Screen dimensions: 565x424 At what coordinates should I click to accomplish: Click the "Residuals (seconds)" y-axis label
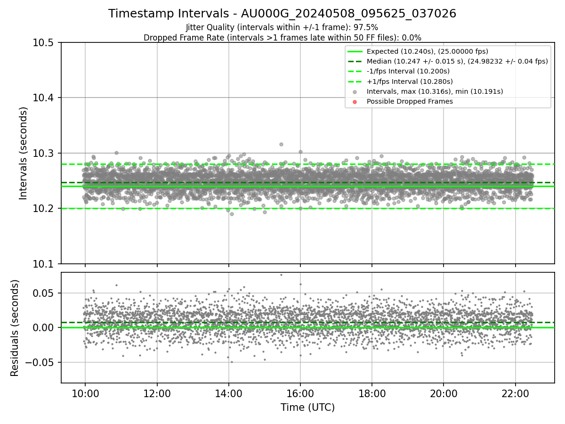point(15,328)
